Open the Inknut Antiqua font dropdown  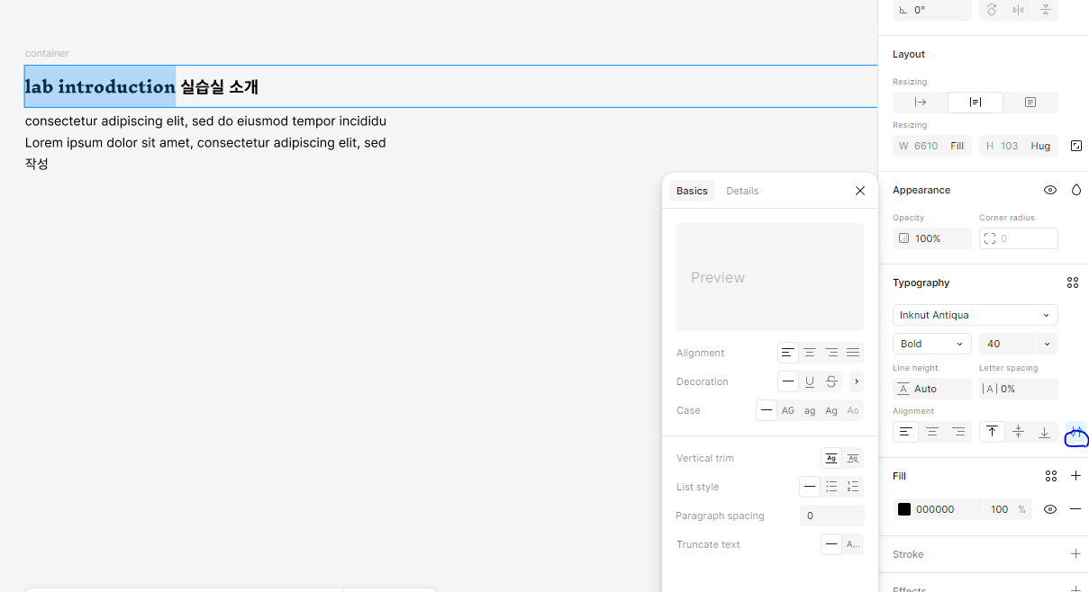[975, 315]
